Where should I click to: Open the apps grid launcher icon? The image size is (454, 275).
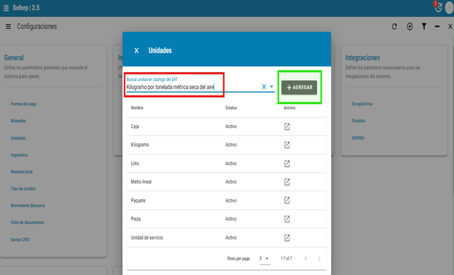pyautogui.click(x=6, y=8)
